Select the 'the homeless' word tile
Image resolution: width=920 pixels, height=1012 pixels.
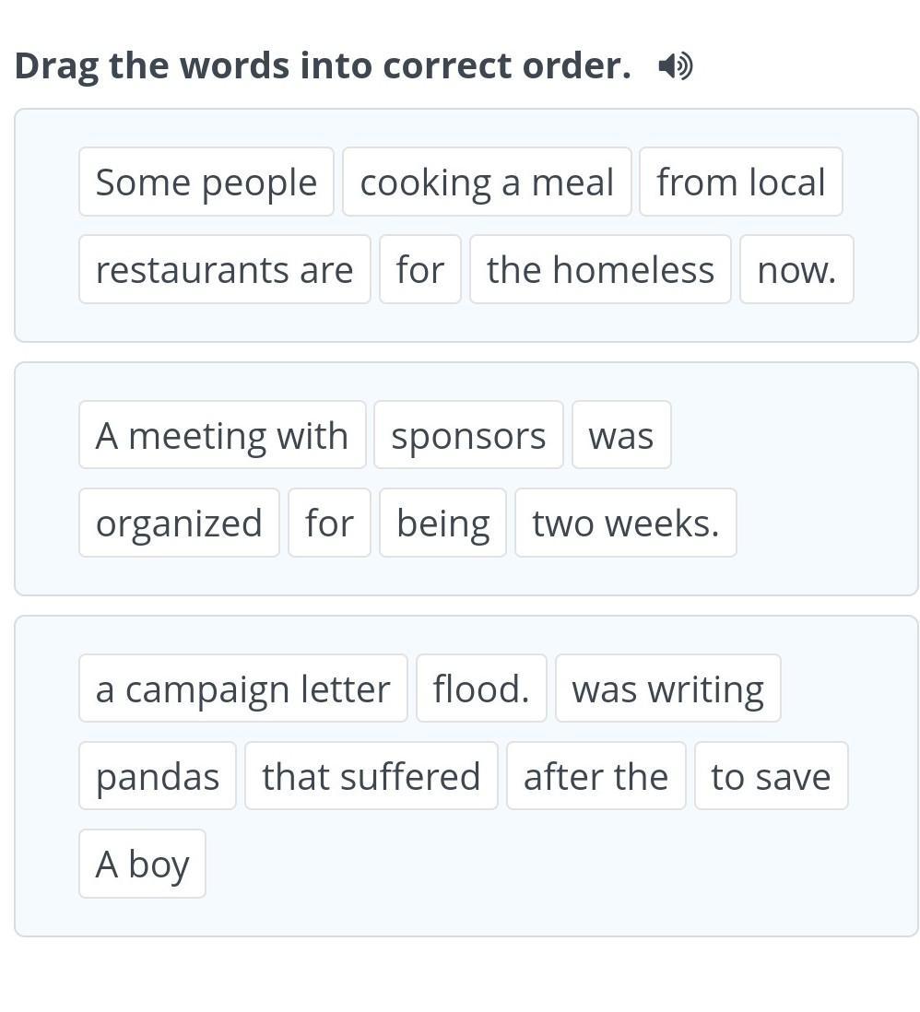(600, 269)
